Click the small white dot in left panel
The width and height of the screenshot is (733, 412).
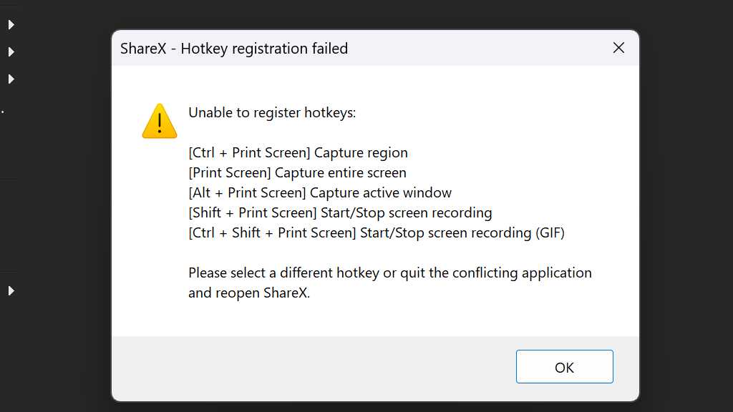3,112
